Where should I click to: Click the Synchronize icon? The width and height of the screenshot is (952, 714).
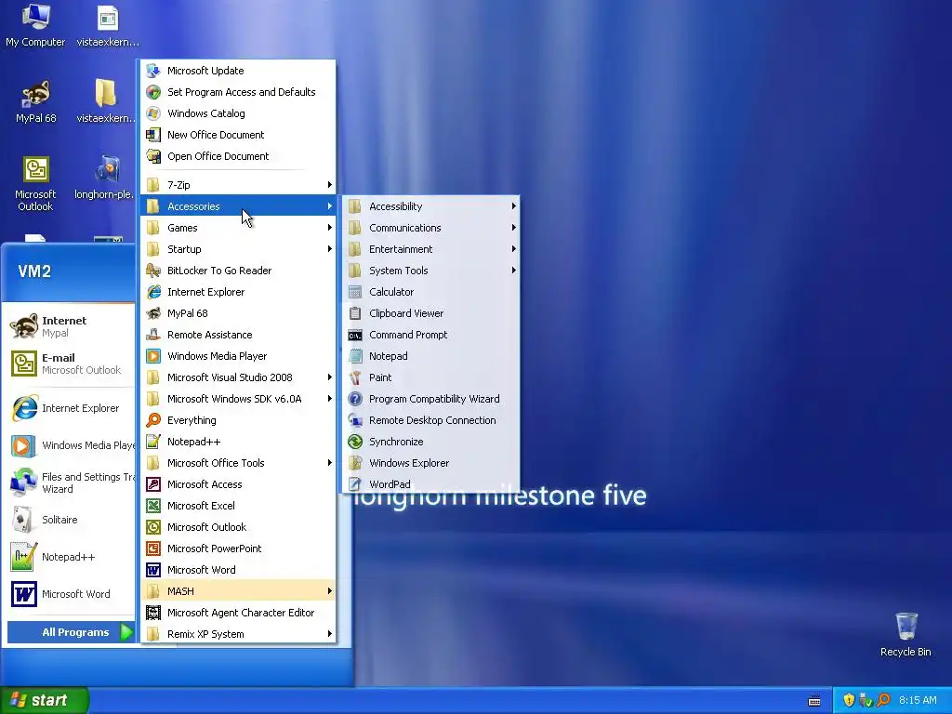pos(355,442)
